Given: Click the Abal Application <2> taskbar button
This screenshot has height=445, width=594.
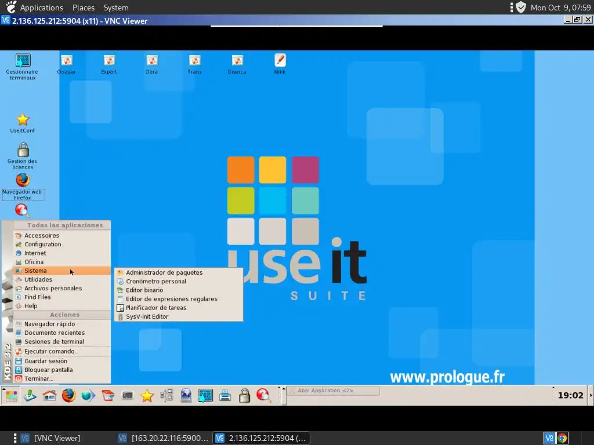Looking at the screenshot, I should click(x=334, y=391).
